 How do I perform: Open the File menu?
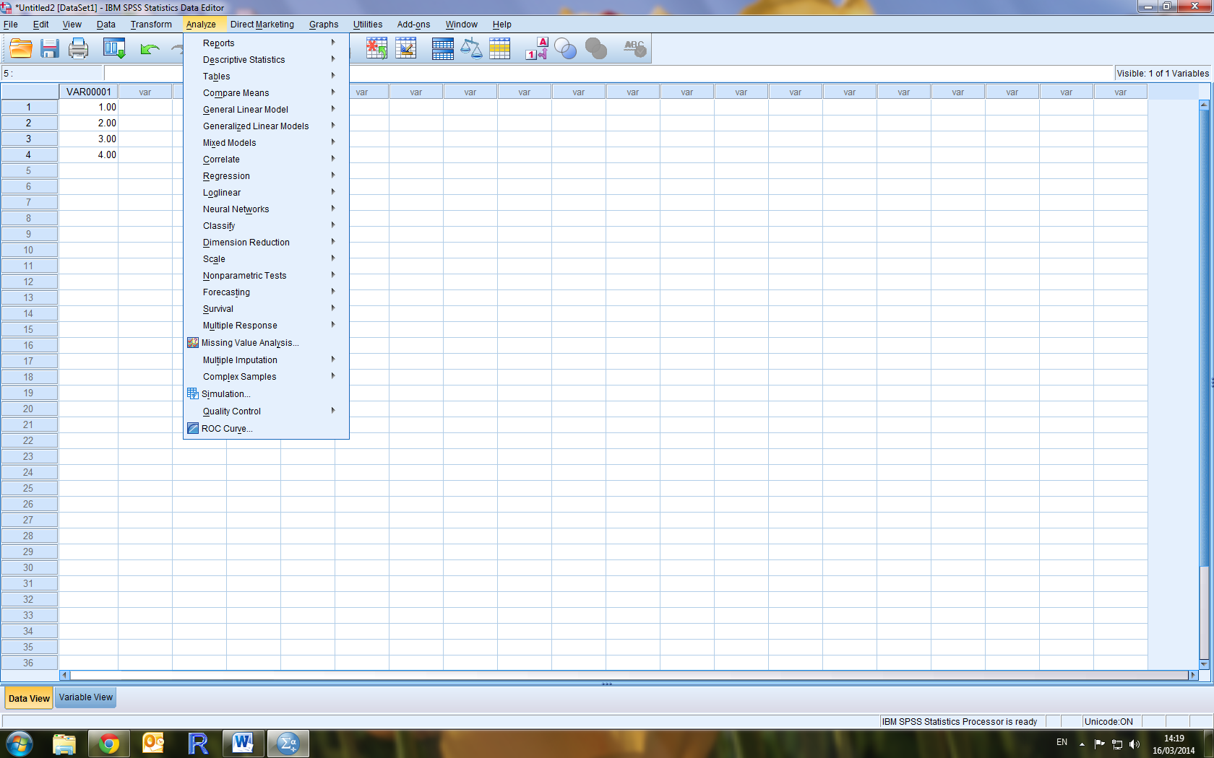coord(11,25)
